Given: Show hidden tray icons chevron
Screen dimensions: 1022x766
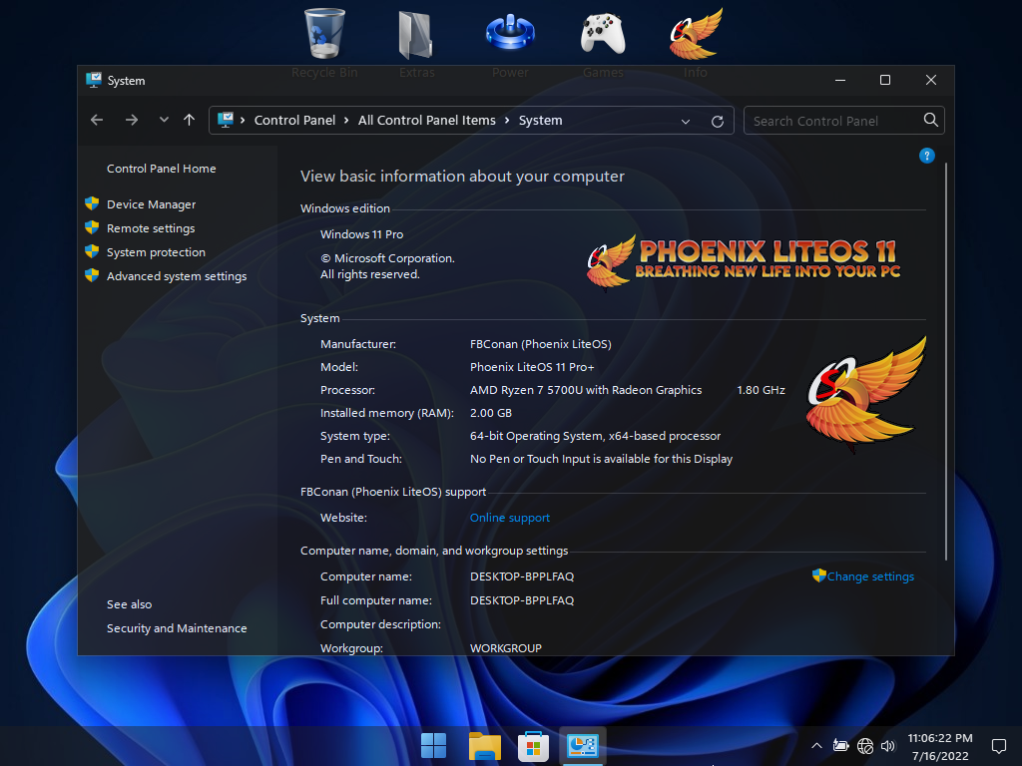Looking at the screenshot, I should pyautogui.click(x=816, y=746).
